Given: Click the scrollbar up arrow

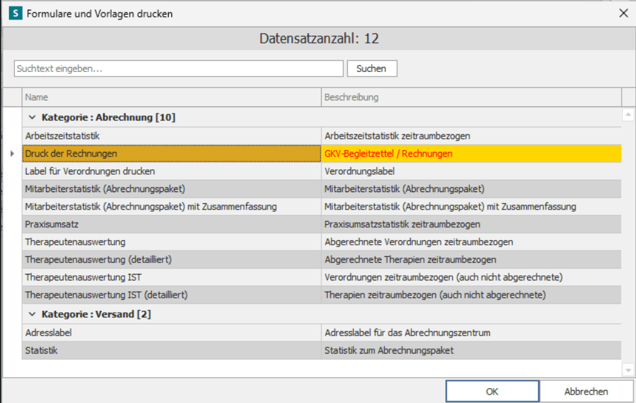Looking at the screenshot, I should tap(628, 115).
